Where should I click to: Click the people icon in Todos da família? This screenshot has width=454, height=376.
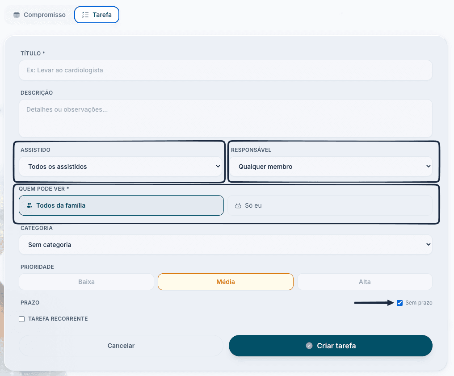pos(29,205)
